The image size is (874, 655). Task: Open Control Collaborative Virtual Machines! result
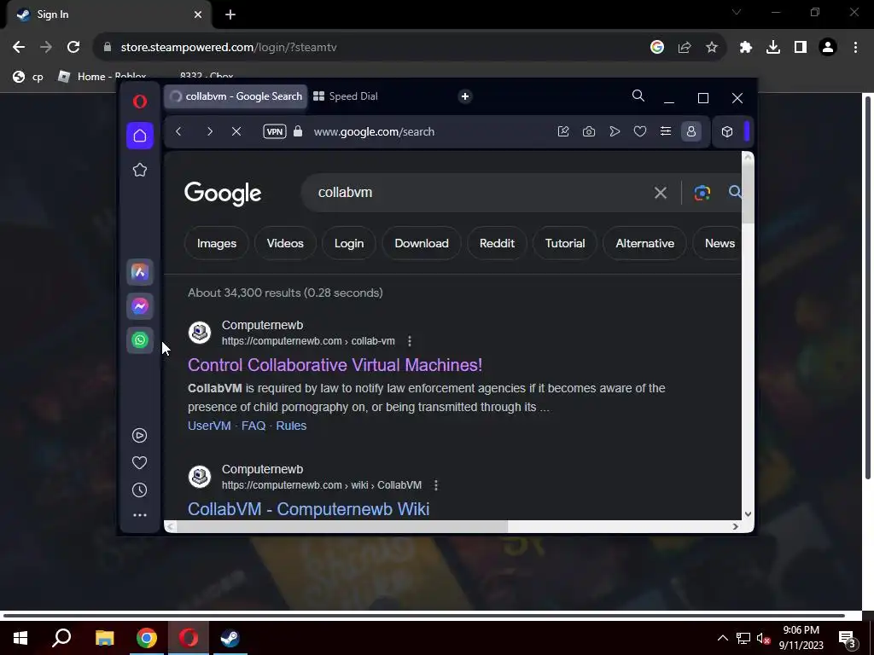335,365
